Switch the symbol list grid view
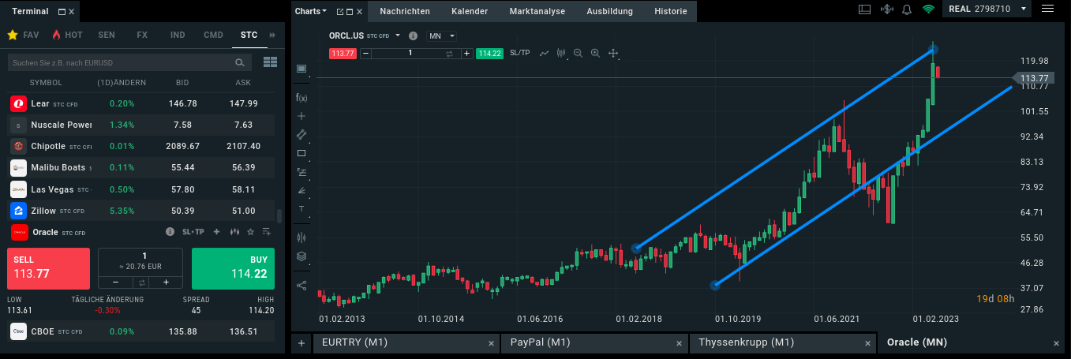 [270, 62]
